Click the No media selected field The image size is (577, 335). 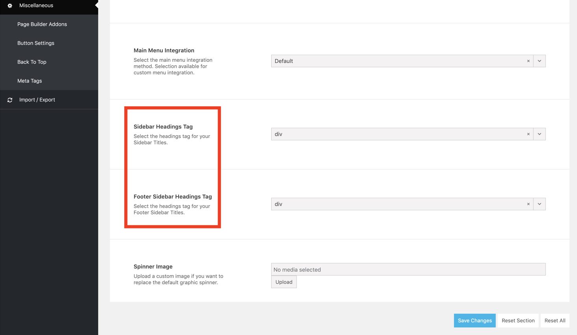click(408, 269)
